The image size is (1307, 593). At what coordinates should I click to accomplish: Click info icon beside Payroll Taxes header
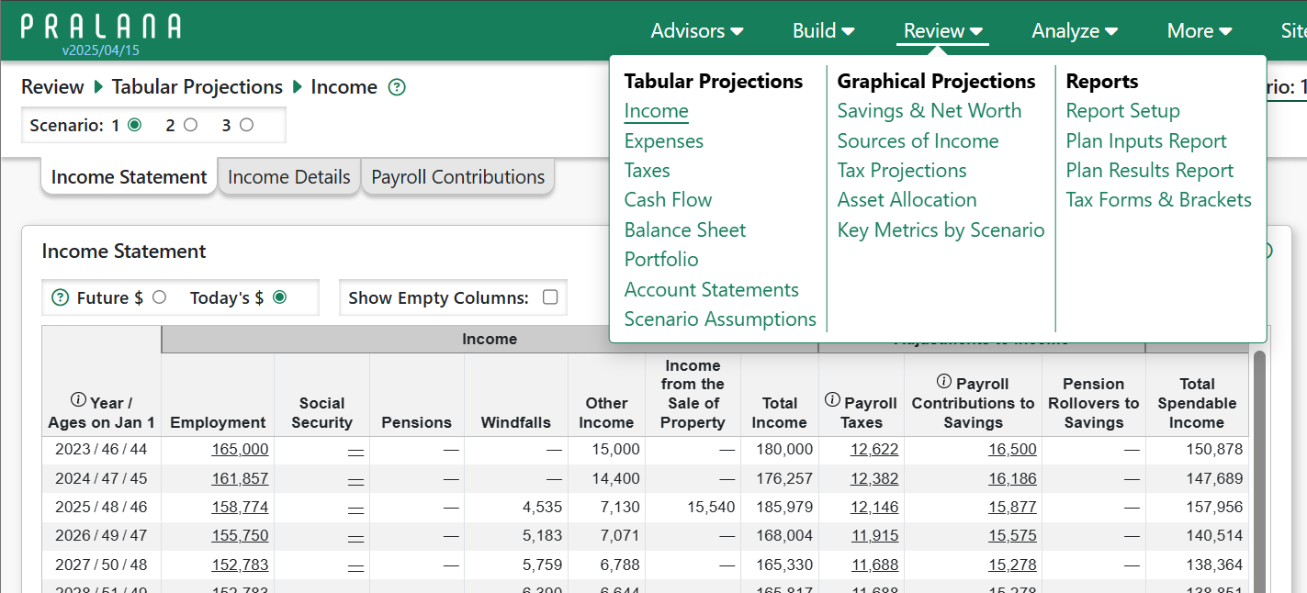[832, 400]
